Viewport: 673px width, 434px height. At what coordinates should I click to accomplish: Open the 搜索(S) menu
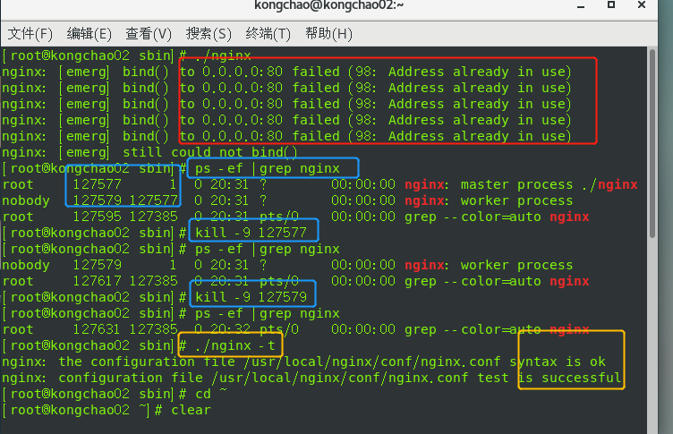(209, 33)
